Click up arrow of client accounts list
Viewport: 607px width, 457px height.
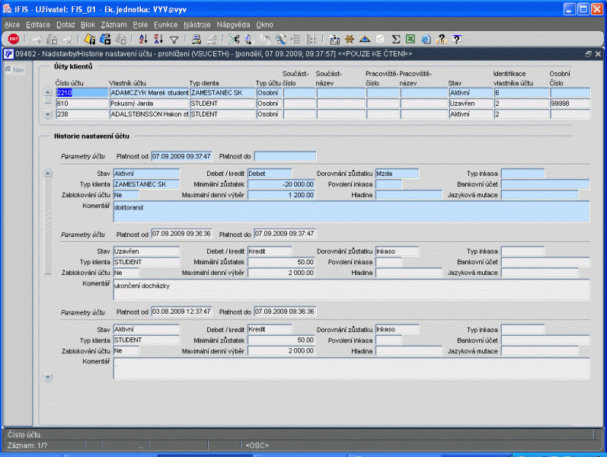pyautogui.click(x=48, y=92)
